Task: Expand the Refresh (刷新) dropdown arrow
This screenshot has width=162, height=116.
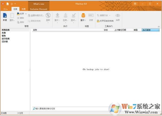Action: (x=48, y=23)
